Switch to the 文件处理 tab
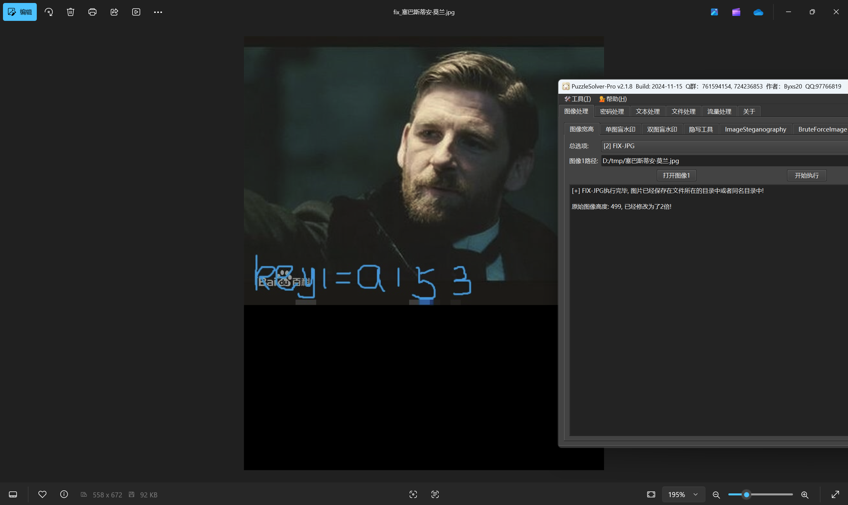848x505 pixels. click(x=683, y=112)
